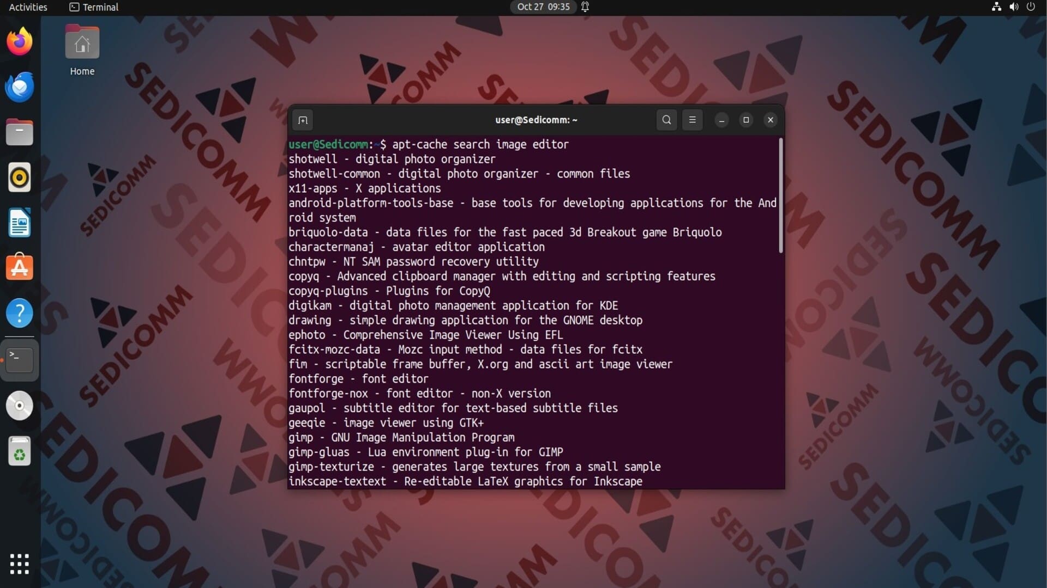This screenshot has height=588, width=1047.
Task: Open the date and time calendar
Action: coord(543,7)
